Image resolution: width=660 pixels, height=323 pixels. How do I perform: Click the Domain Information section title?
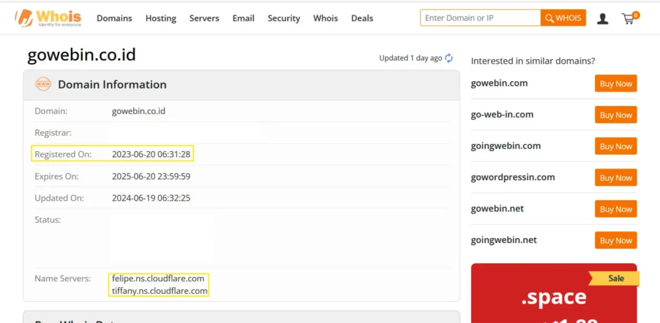point(112,84)
